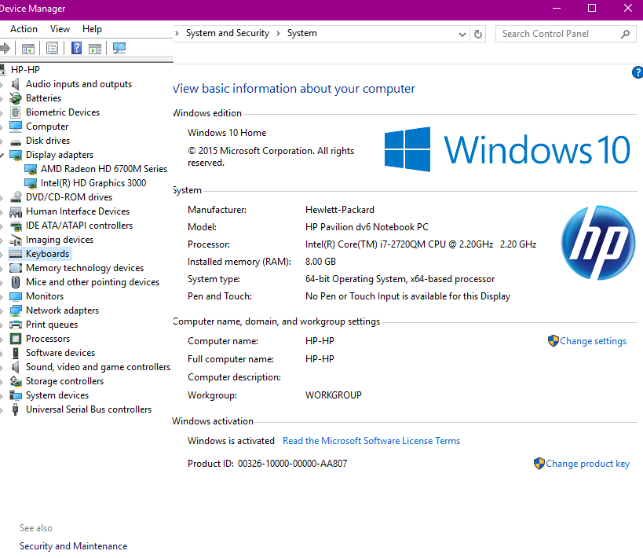Select the Monitors category

point(45,296)
